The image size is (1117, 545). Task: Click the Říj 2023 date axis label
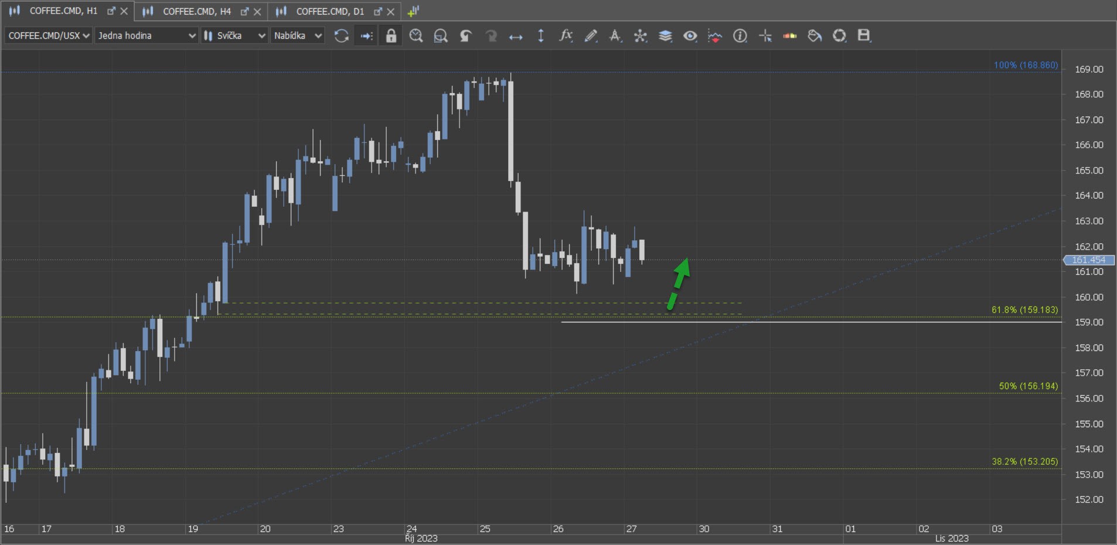click(x=421, y=539)
